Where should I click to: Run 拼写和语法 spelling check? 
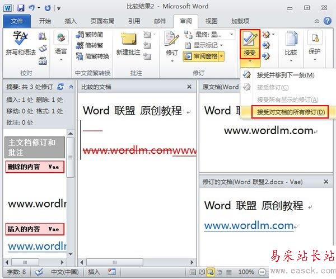(x=21, y=43)
